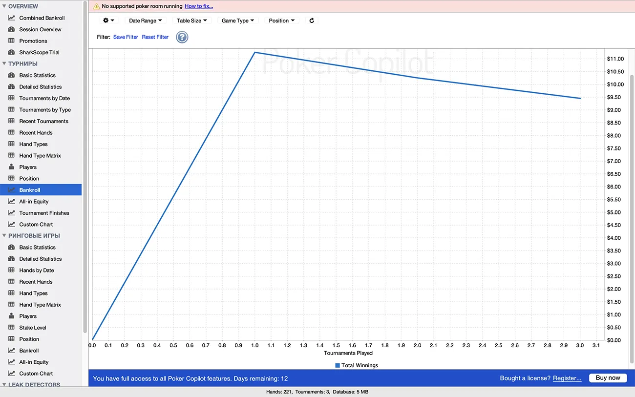Open the SharkScope Trial panel

coord(39,52)
